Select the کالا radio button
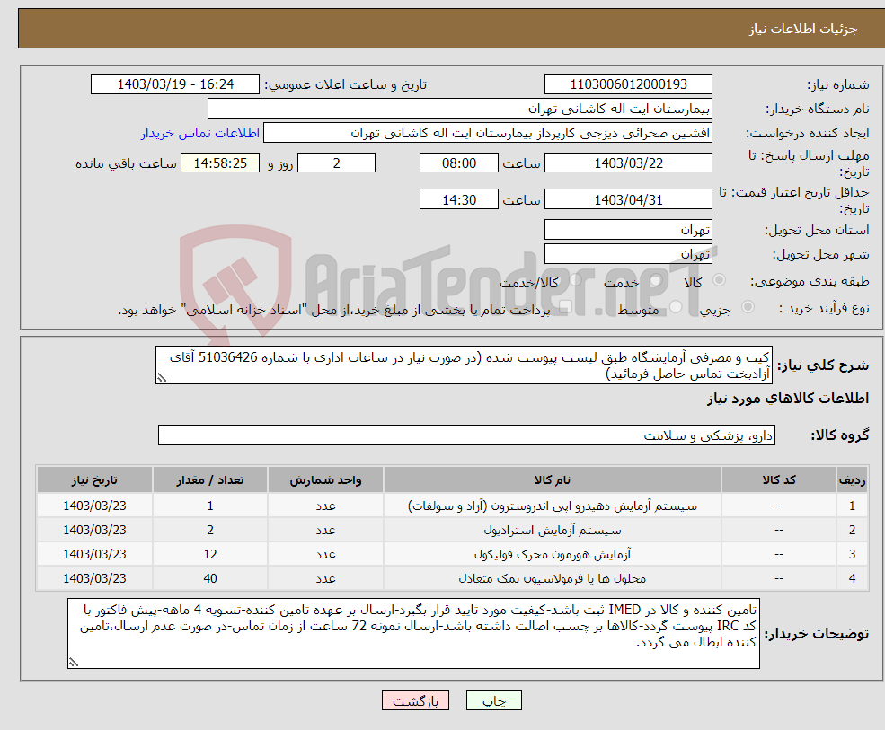 [719, 280]
